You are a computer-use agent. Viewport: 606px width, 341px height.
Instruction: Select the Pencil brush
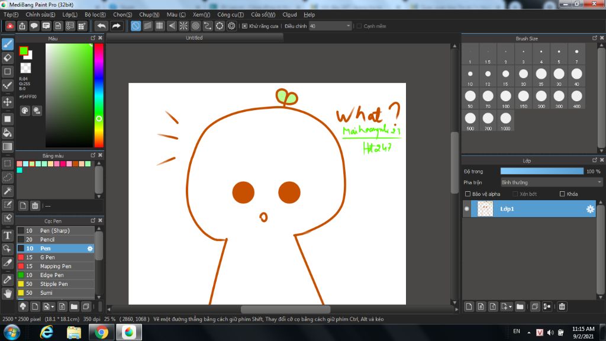[x=56, y=240]
